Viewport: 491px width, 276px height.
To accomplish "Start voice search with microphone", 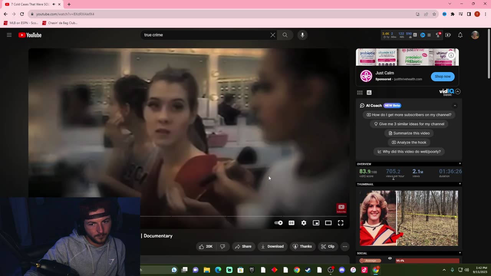I will [x=302, y=35].
